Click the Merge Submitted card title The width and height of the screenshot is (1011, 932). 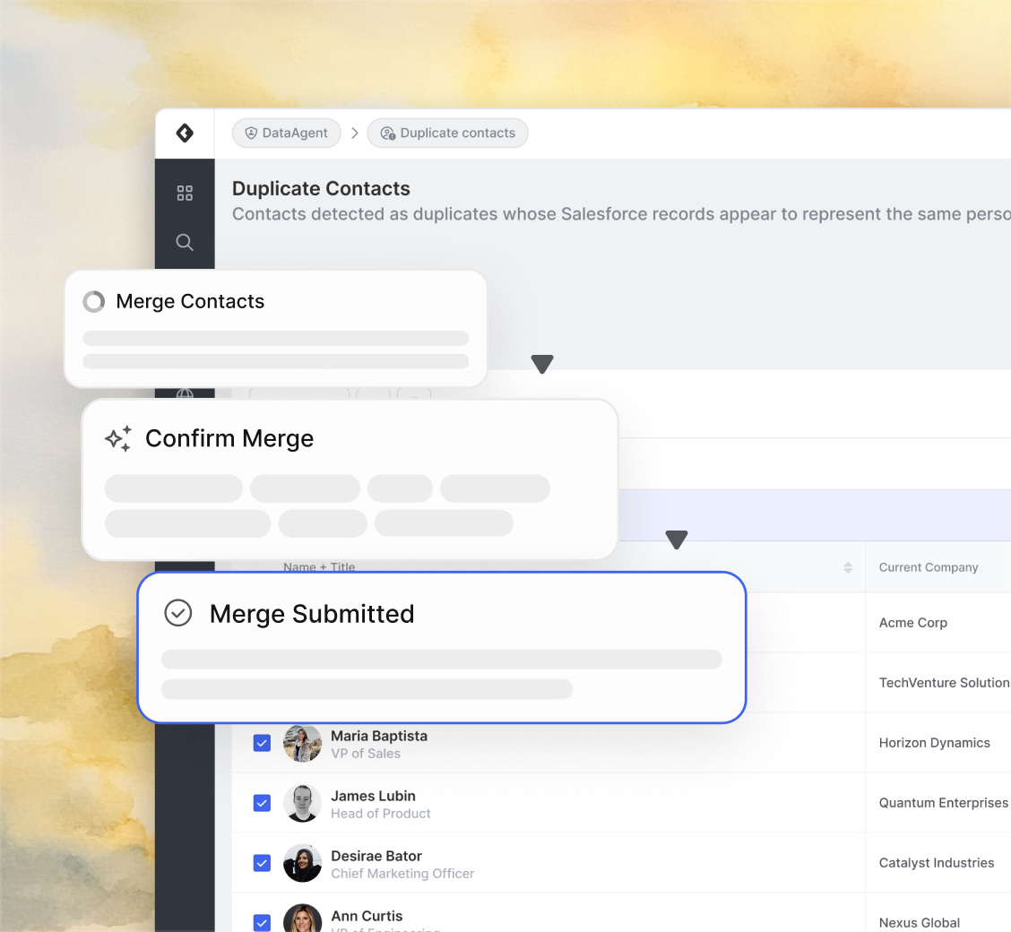[312, 614]
